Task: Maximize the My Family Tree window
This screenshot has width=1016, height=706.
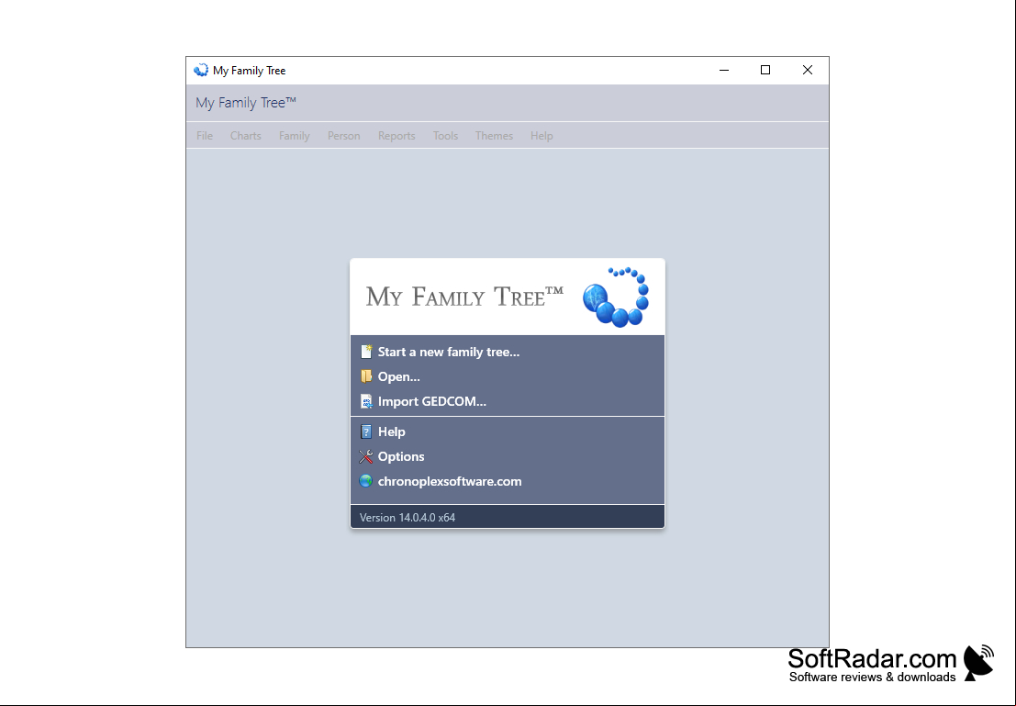Action: click(765, 70)
